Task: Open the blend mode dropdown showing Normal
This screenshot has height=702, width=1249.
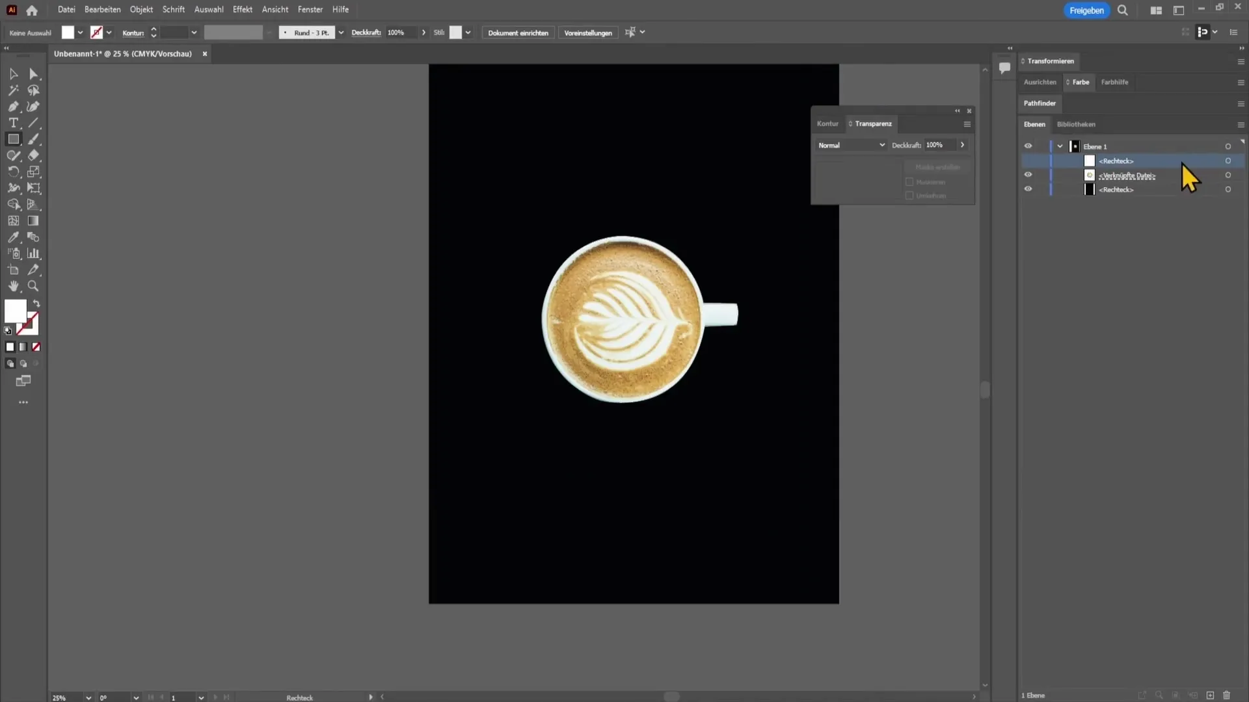Action: pyautogui.click(x=852, y=145)
